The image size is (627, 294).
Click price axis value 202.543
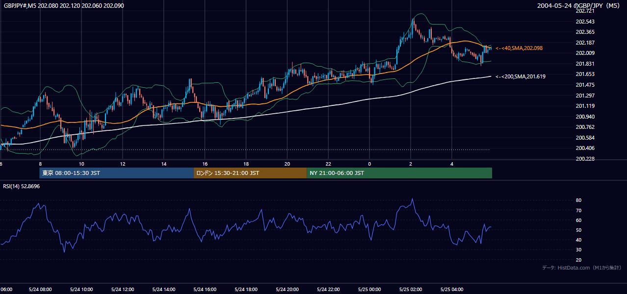click(x=585, y=22)
